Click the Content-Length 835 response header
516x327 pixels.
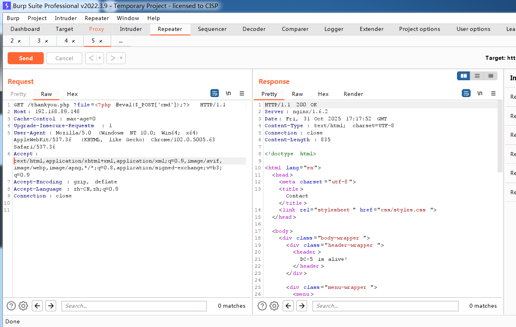pyautogui.click(x=298, y=140)
